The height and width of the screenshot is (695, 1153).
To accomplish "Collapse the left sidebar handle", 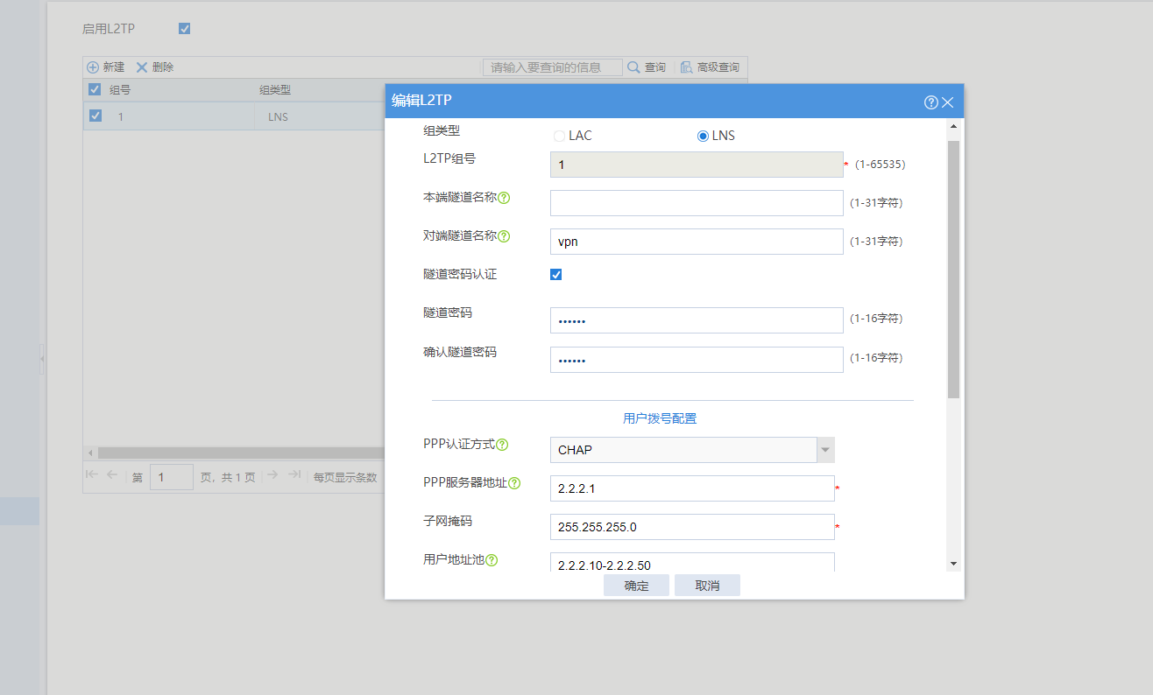I will [41, 359].
